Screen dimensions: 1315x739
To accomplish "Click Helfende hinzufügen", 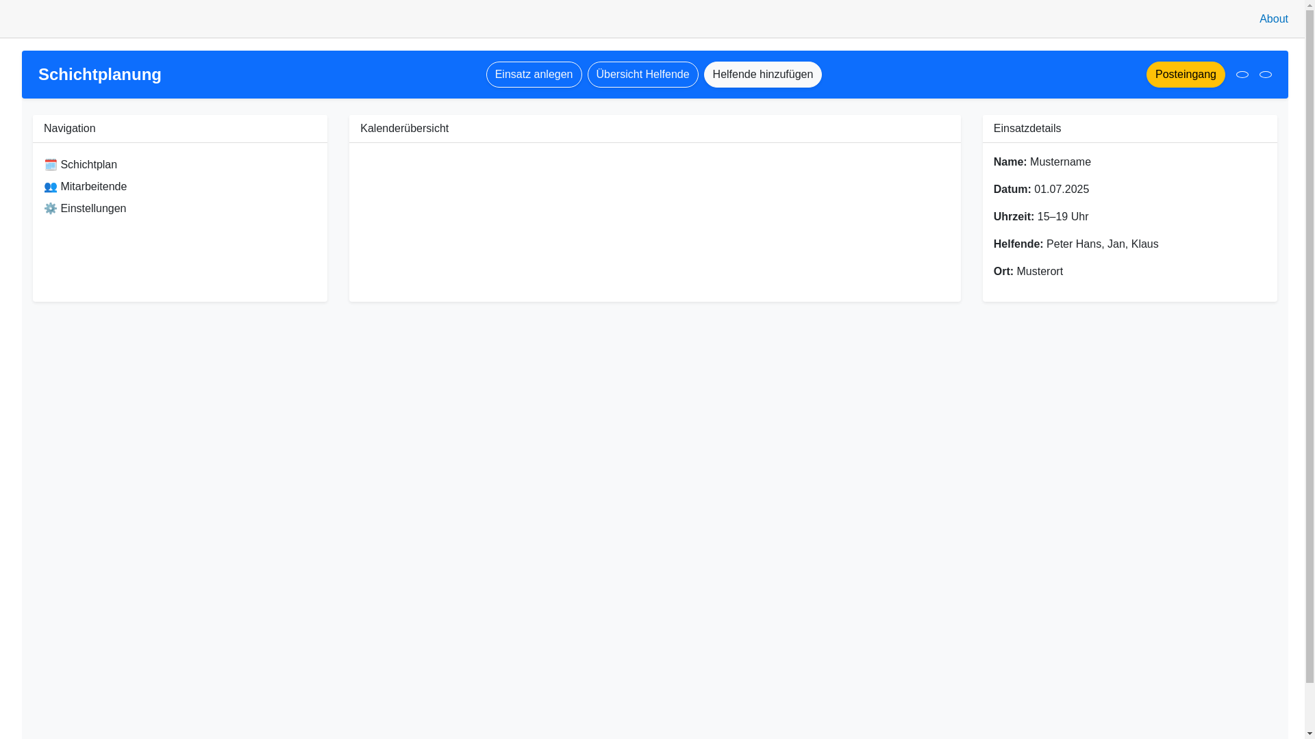I will (x=763, y=75).
